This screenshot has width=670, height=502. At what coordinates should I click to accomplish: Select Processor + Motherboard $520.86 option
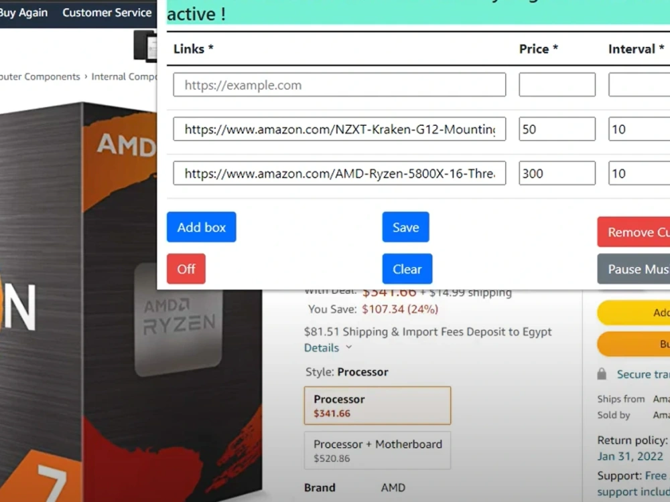[x=377, y=450]
